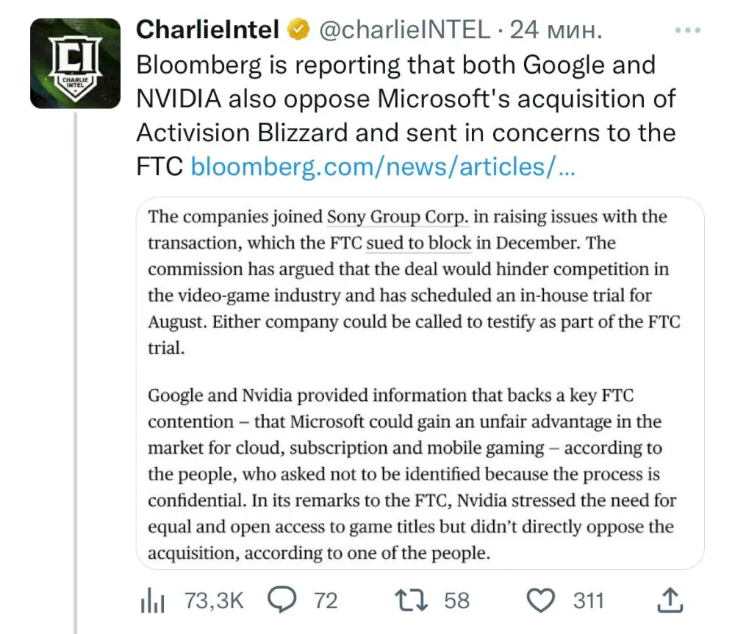Click the @charlieINTEL handle
Screen dimensions: 735x634
404,30
